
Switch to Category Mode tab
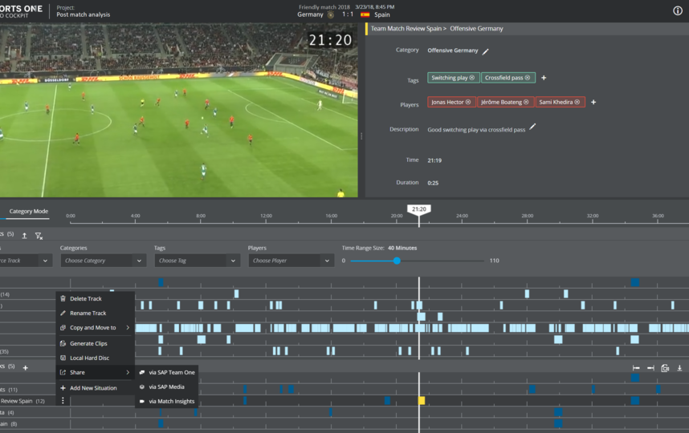point(29,212)
